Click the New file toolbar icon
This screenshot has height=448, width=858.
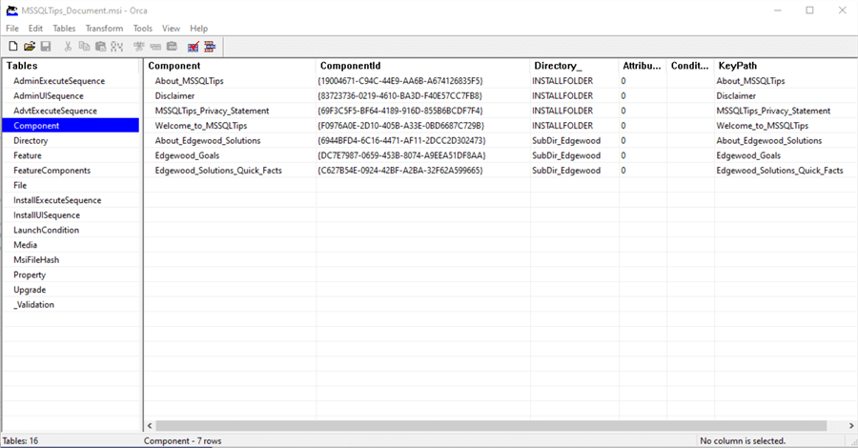13,47
